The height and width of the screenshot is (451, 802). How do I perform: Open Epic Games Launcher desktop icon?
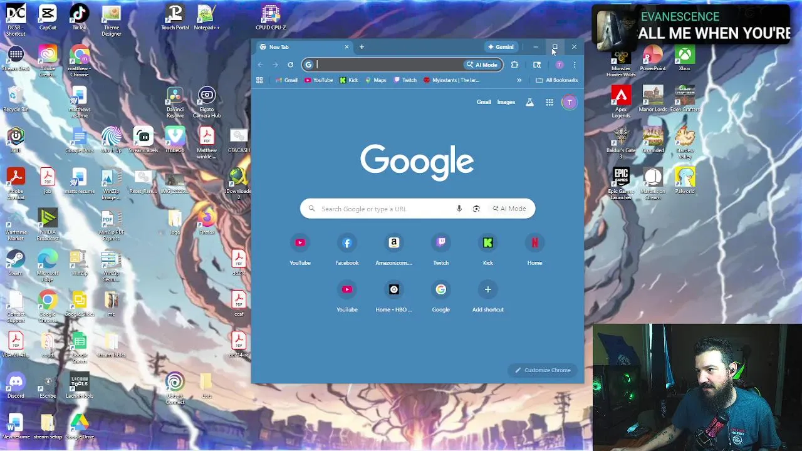[621, 184]
